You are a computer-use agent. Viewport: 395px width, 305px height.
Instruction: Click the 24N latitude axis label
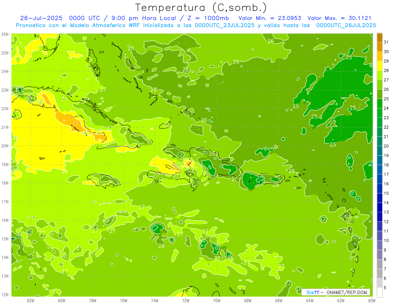[x=5, y=71]
